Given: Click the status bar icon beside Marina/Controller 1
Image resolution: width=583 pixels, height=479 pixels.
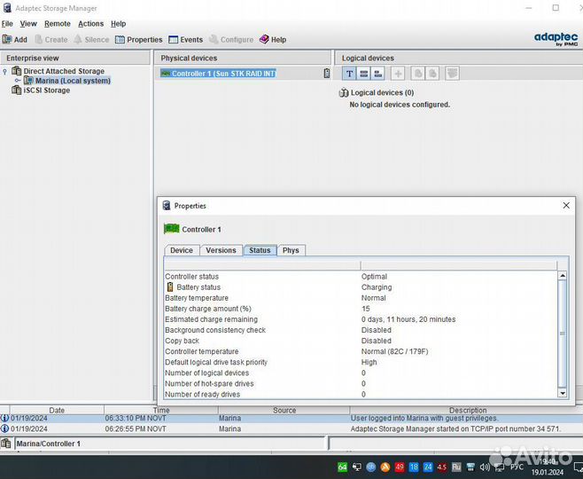Looking at the screenshot, I should coord(6,444).
